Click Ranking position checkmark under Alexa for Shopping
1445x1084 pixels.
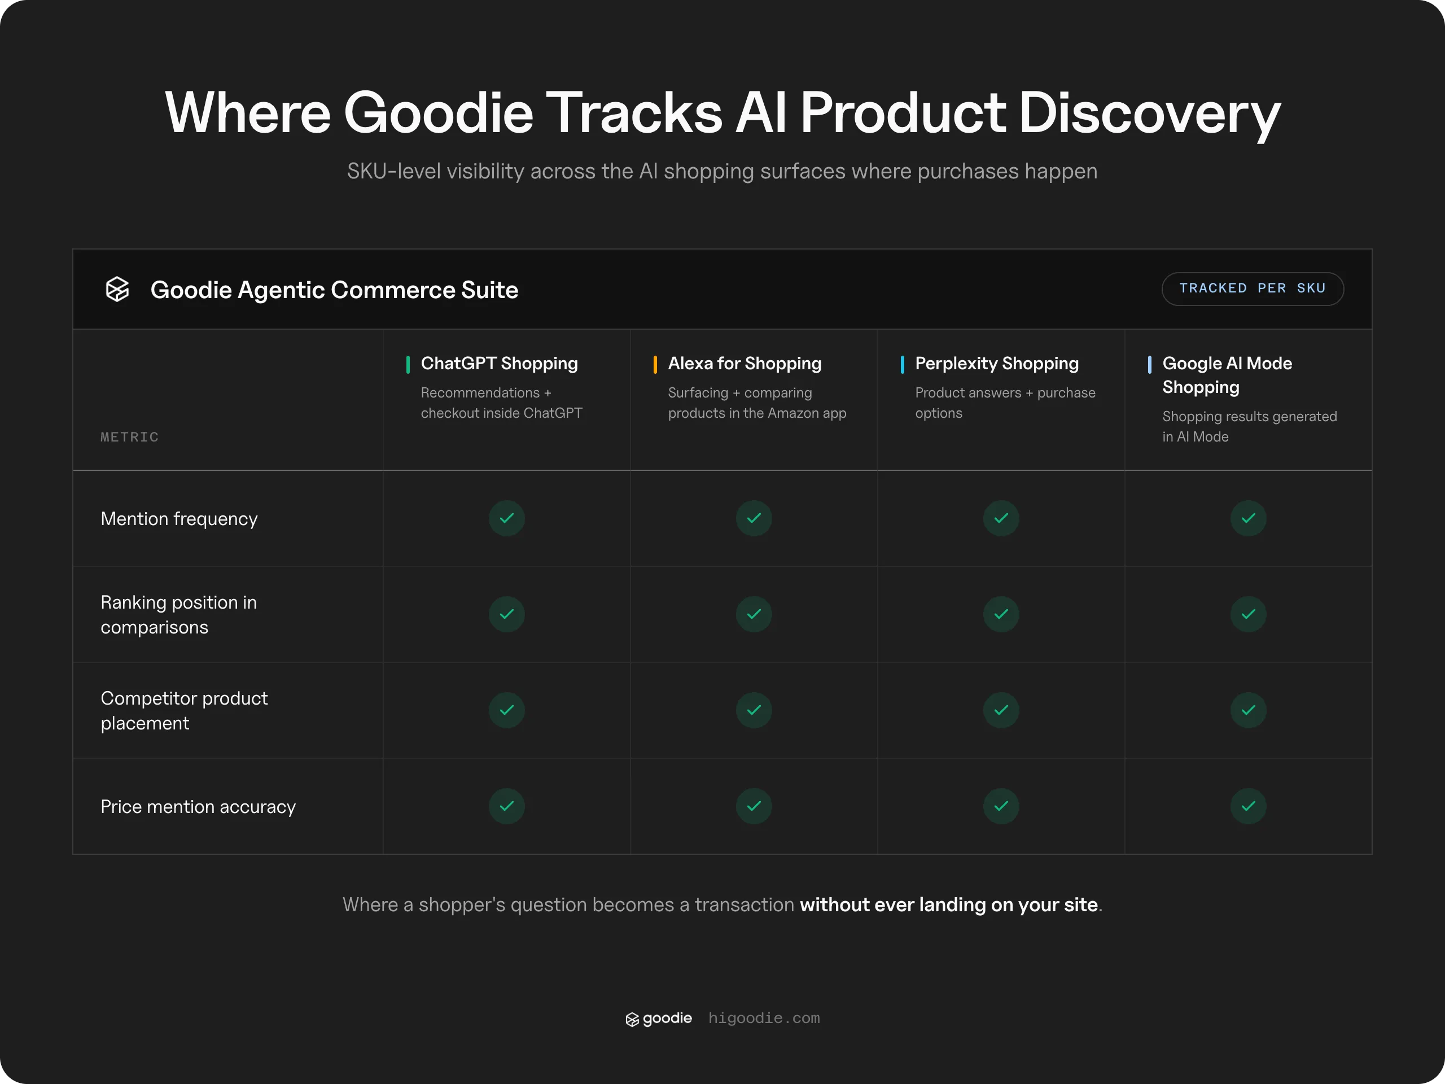pyautogui.click(x=754, y=614)
